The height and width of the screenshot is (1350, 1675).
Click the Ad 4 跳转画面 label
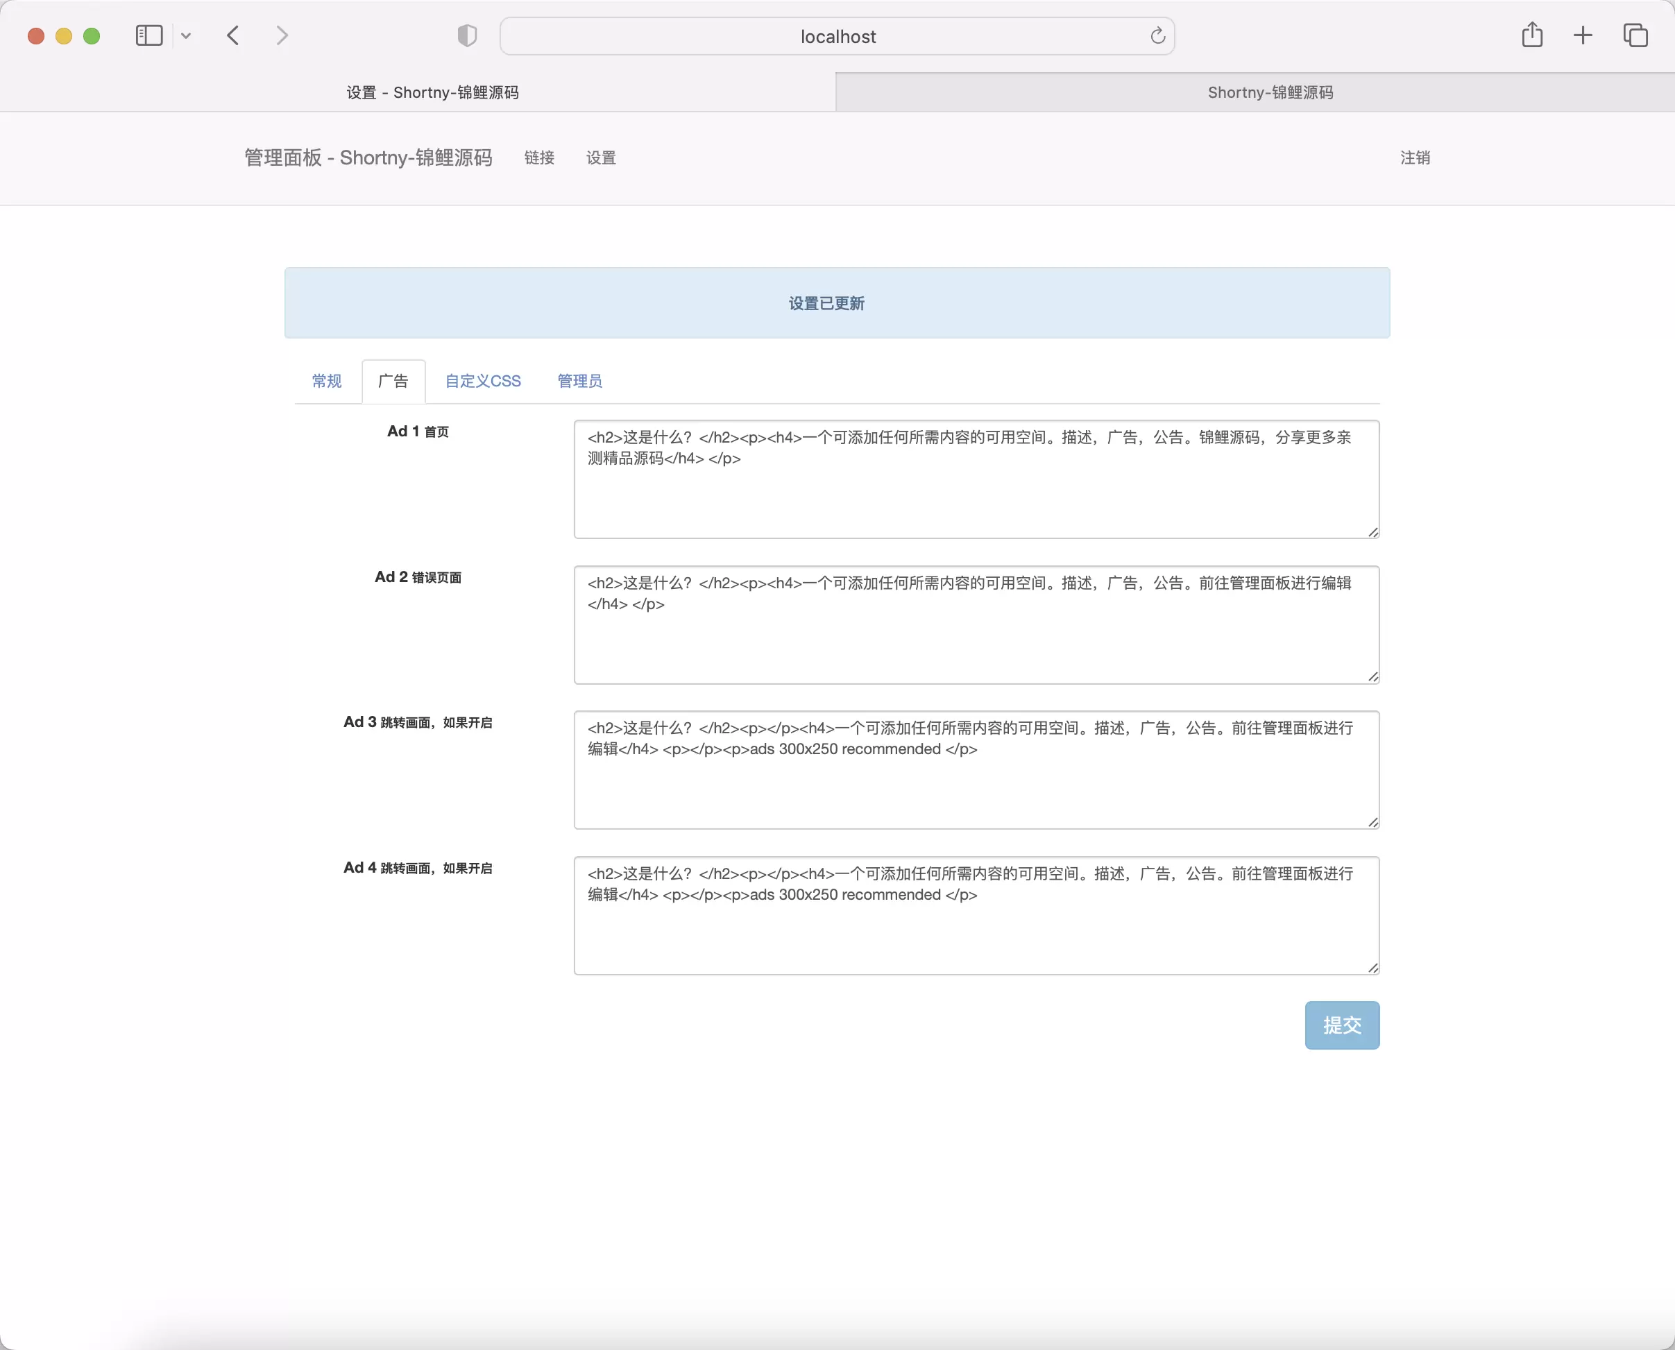[418, 868]
